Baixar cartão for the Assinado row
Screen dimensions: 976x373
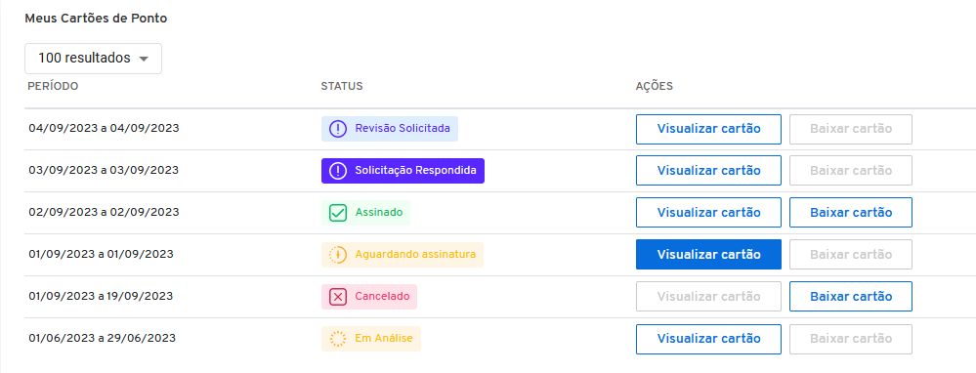851,213
